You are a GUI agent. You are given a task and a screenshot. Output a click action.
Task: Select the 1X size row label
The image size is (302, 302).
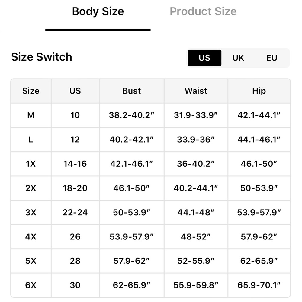click(x=31, y=164)
